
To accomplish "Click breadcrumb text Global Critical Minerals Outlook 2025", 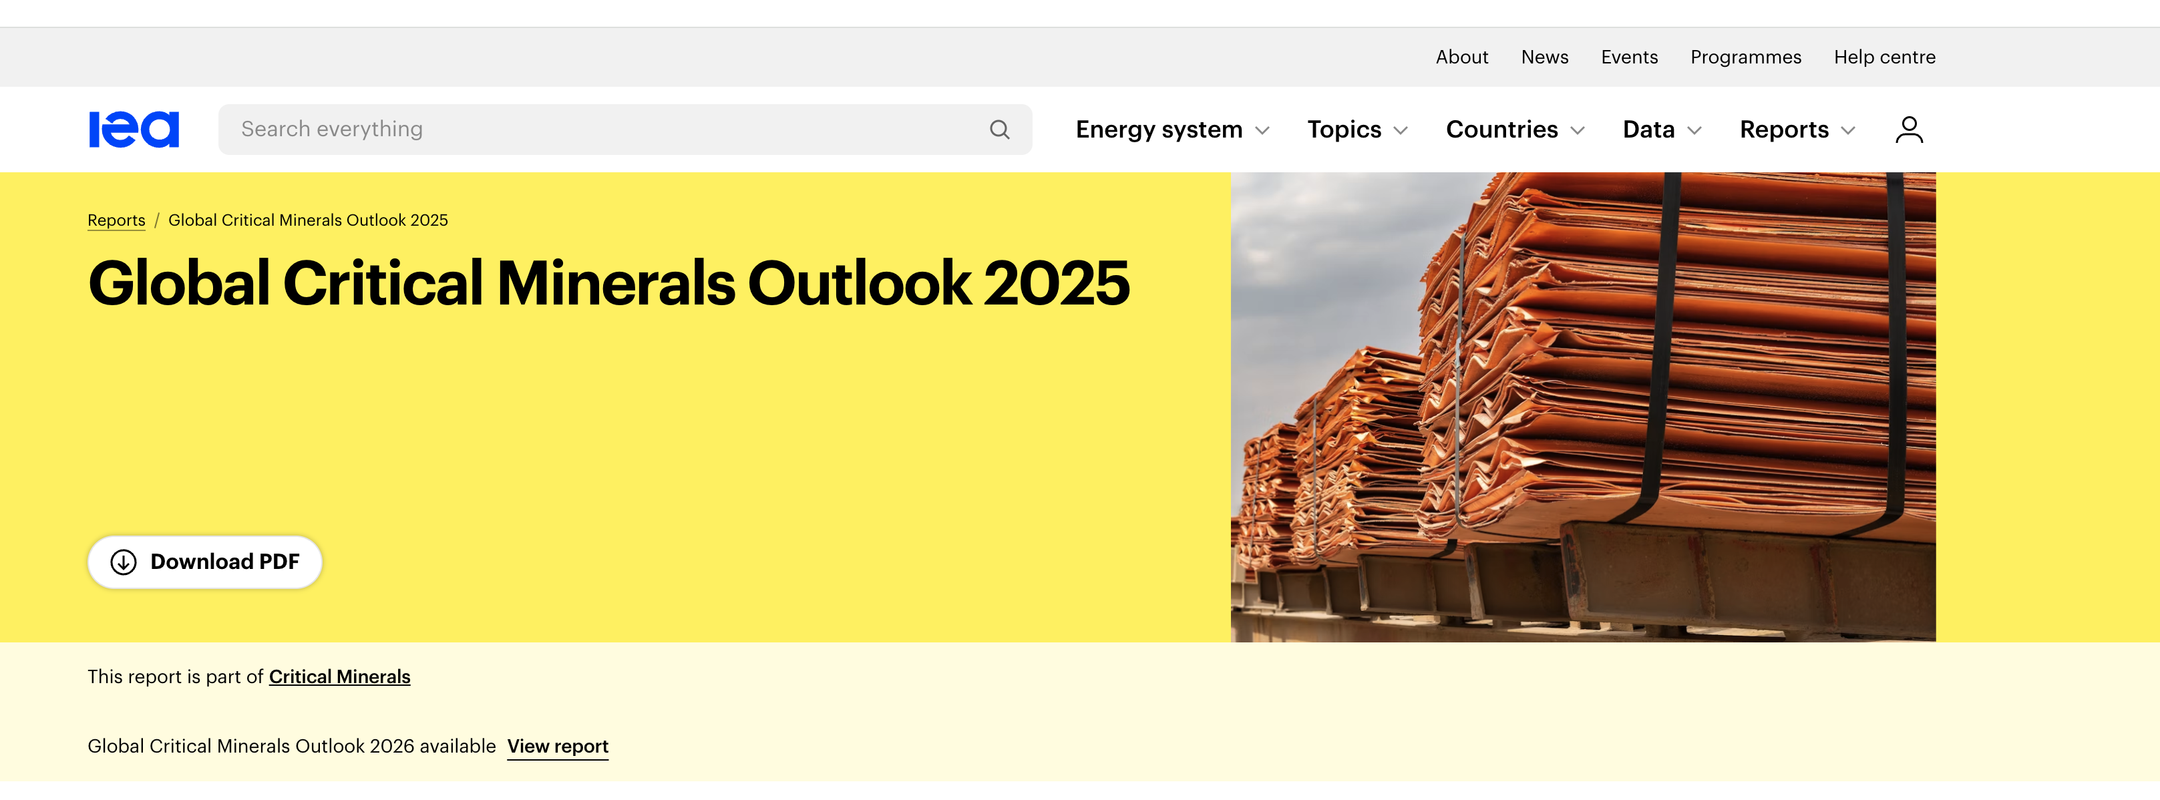I will tap(309, 220).
